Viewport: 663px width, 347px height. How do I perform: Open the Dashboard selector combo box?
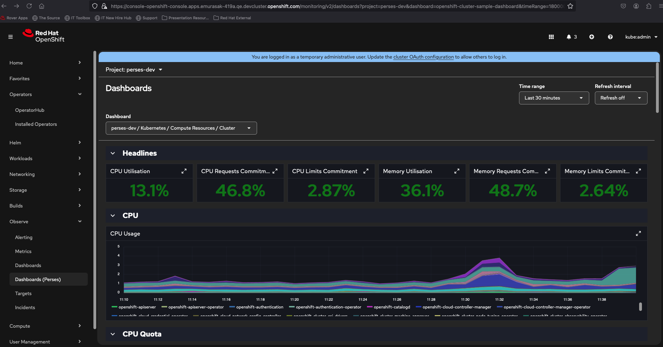181,128
